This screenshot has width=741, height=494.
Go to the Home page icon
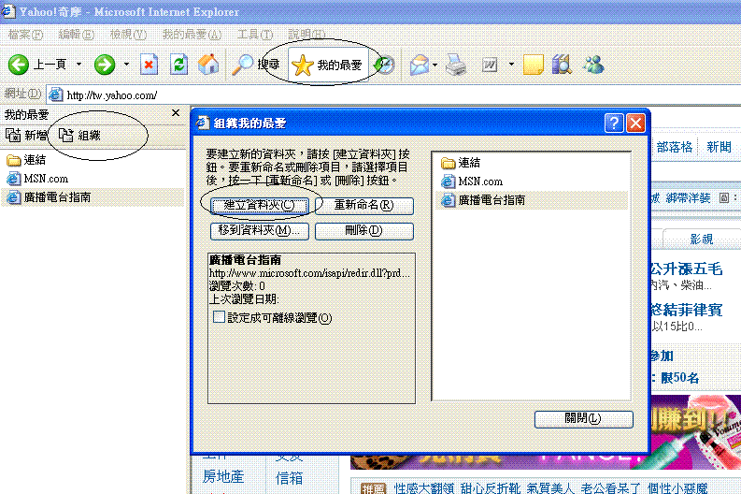209,65
